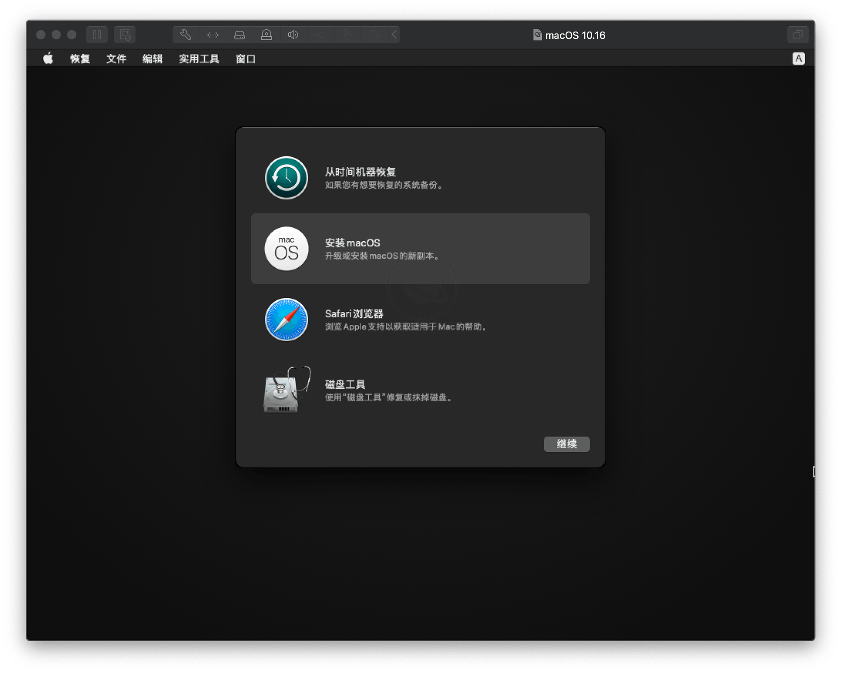This screenshot has width=841, height=673.
Task: Open the 恢复 menu
Action: (x=80, y=59)
